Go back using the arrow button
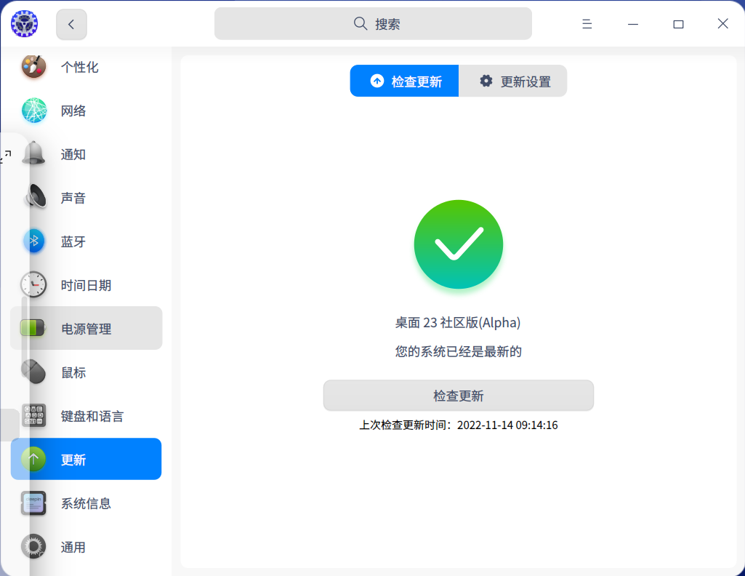Image resolution: width=745 pixels, height=576 pixels. pyautogui.click(x=71, y=24)
